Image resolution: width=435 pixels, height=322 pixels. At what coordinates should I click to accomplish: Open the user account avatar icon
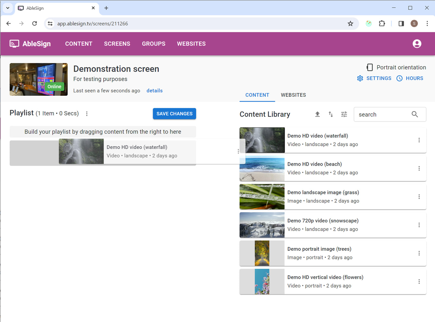click(417, 44)
